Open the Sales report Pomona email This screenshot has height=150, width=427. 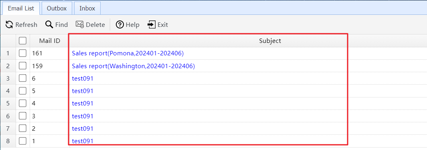tap(128, 53)
